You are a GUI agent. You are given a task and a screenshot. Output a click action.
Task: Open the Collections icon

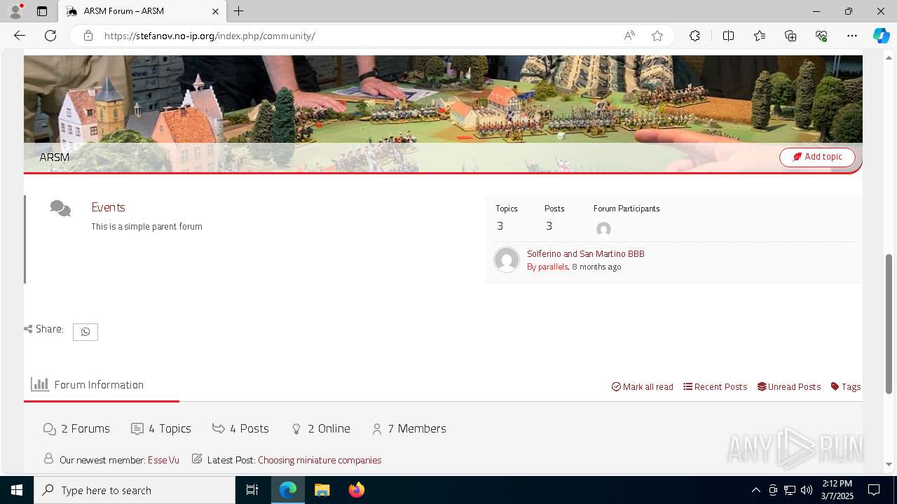click(x=790, y=36)
